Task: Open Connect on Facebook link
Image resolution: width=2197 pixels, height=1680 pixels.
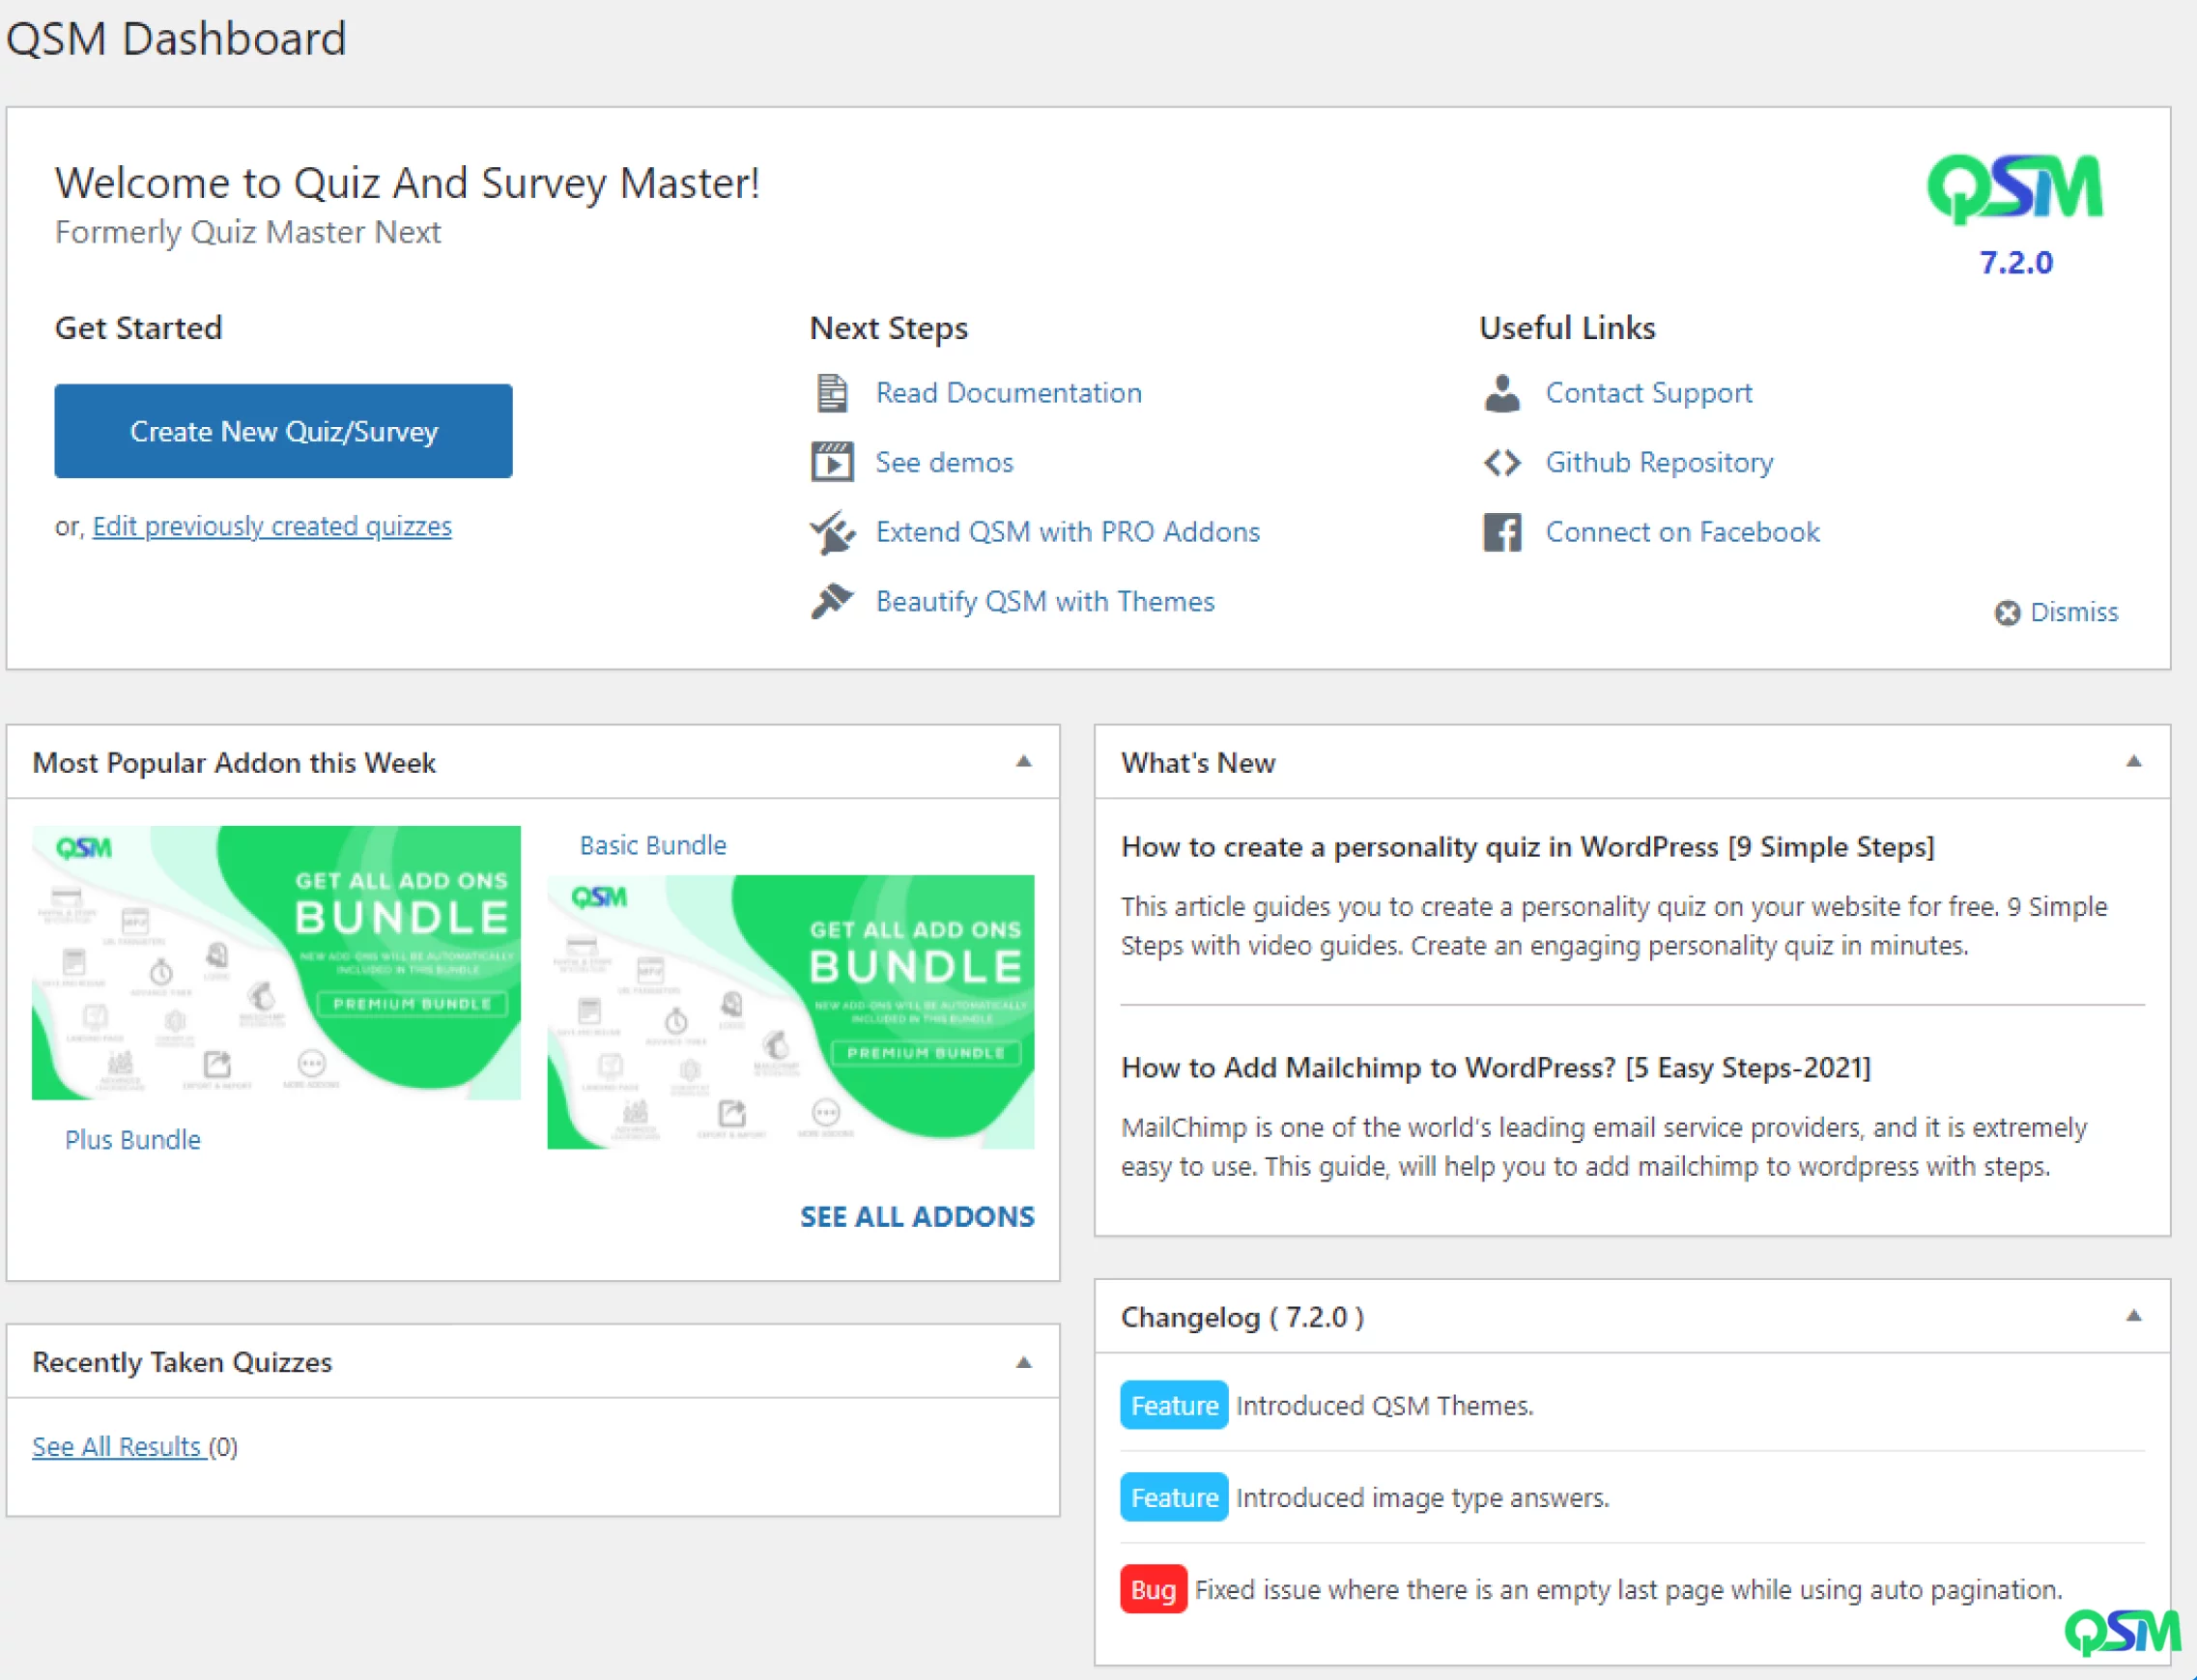Action: pos(1682,532)
